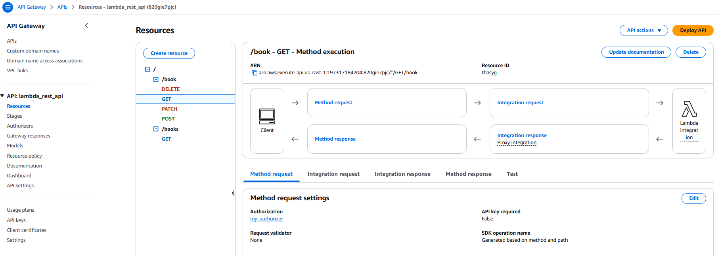This screenshot has width=718, height=256.
Task: Open API keys in sidebar
Action: pyautogui.click(x=16, y=220)
